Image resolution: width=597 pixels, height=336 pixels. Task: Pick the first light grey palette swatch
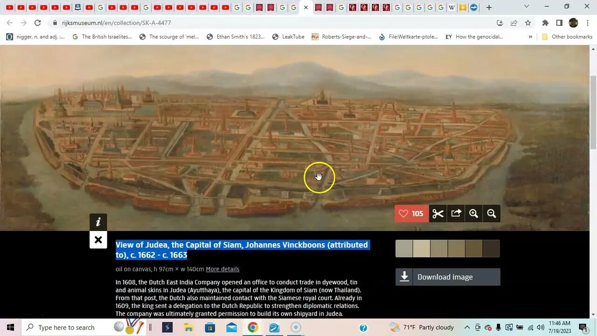pos(404,249)
